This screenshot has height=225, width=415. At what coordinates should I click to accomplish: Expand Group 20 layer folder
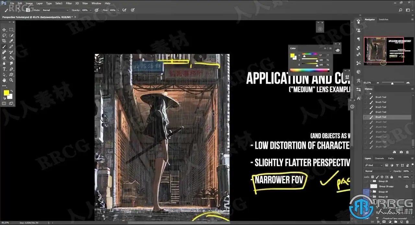(371, 181)
